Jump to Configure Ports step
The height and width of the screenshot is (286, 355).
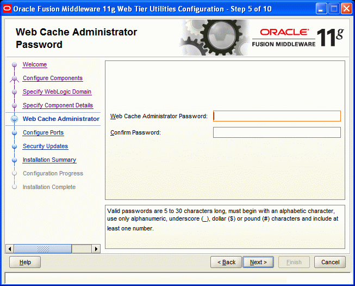pos(43,133)
